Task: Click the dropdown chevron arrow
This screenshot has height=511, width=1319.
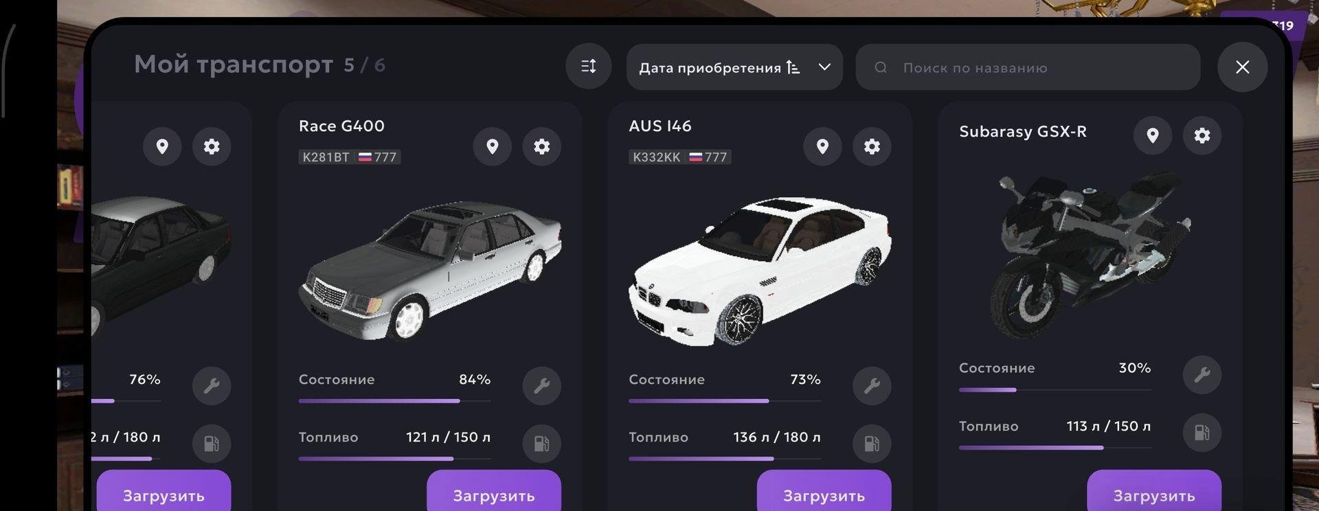Action: tap(824, 67)
